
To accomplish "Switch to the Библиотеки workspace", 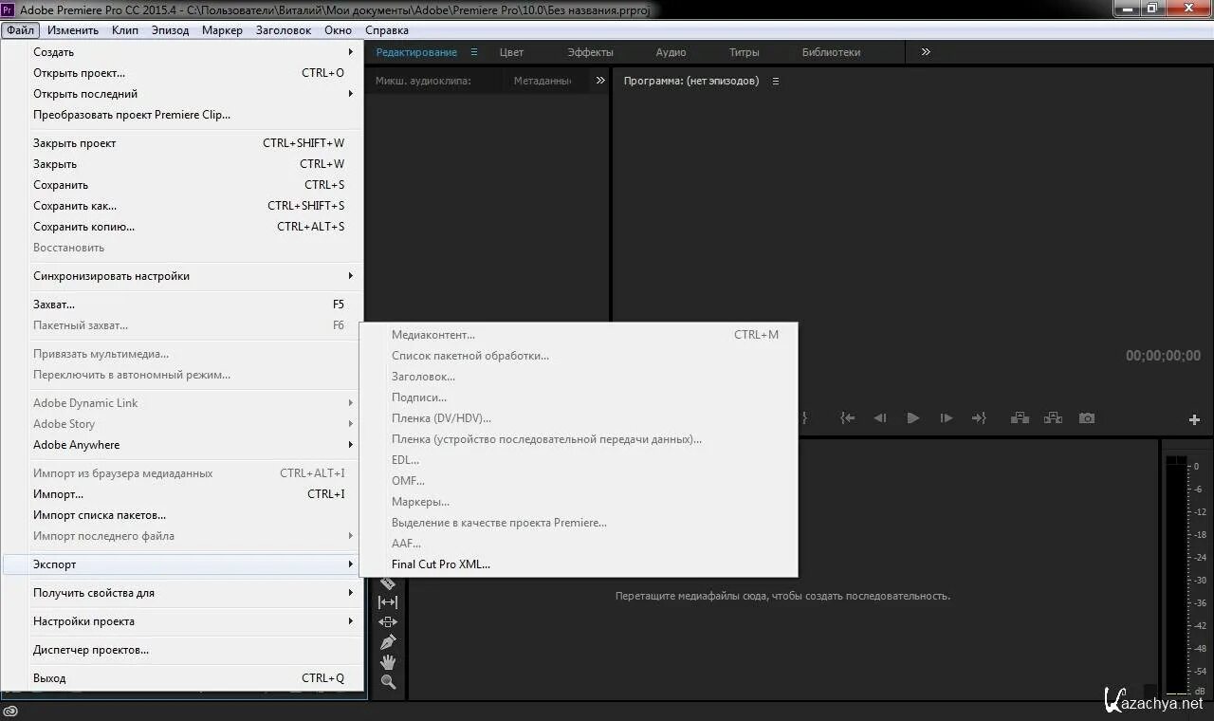I will coord(831,52).
